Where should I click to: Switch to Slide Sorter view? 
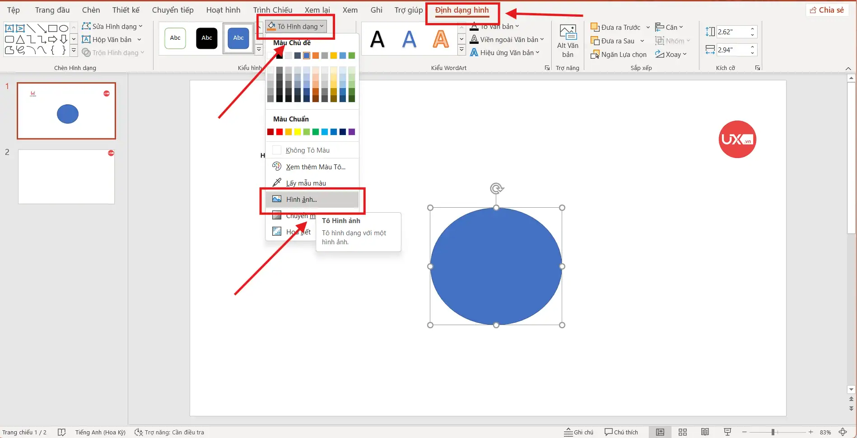coord(683,432)
